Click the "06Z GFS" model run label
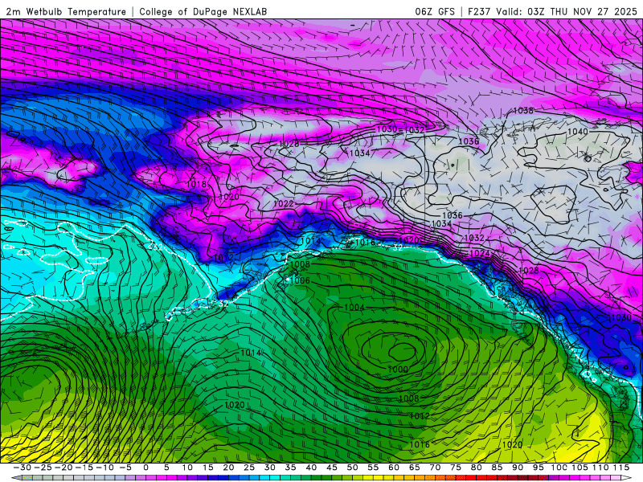Viewport: 643px width, 482px height. (435, 12)
